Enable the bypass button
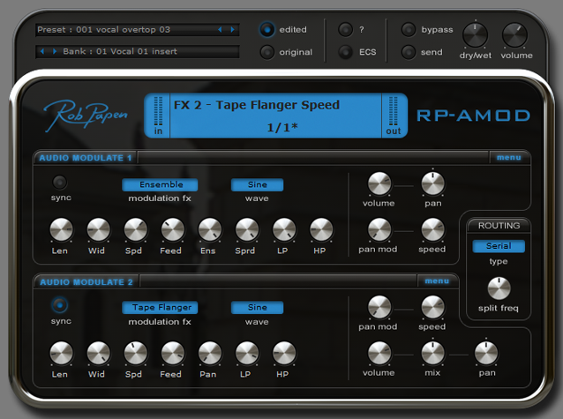563x419 pixels. pos(409,29)
